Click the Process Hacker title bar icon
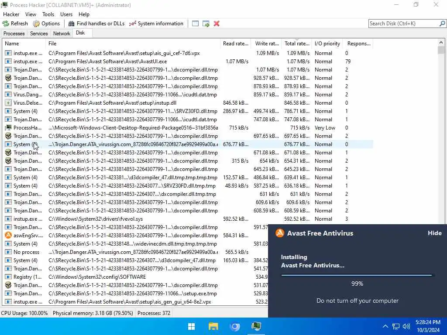 click(x=4, y=5)
